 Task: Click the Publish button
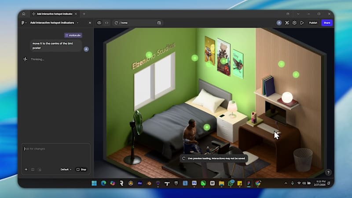click(313, 23)
